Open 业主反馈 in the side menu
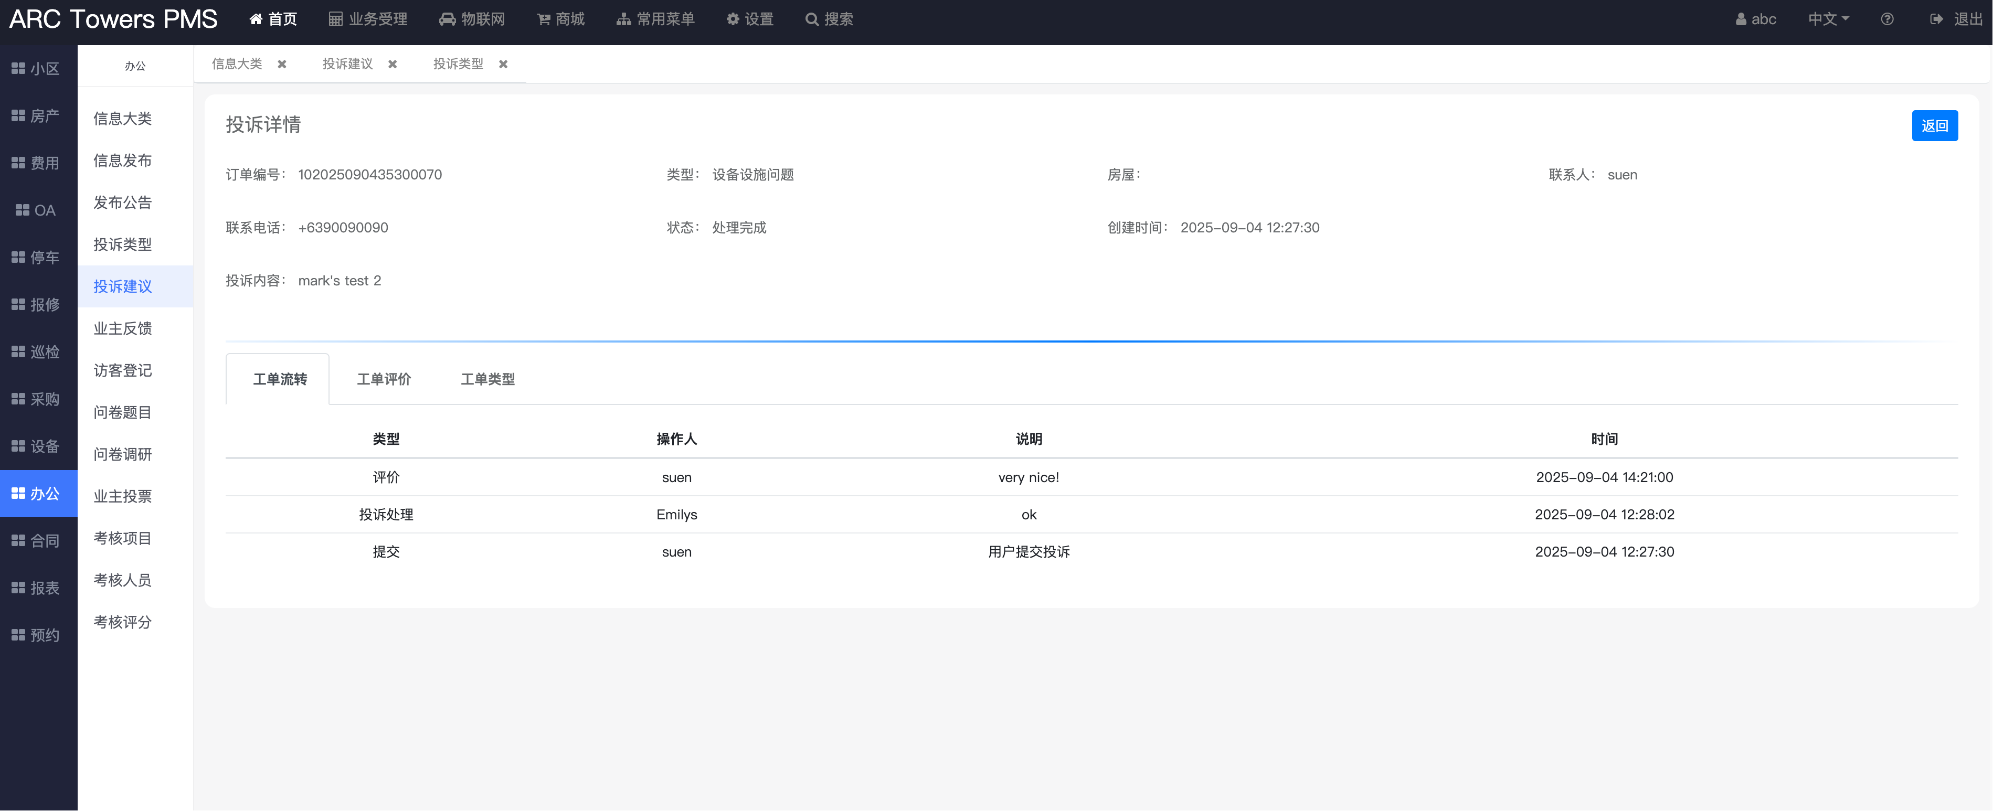1993x811 pixels. pyautogui.click(x=122, y=328)
